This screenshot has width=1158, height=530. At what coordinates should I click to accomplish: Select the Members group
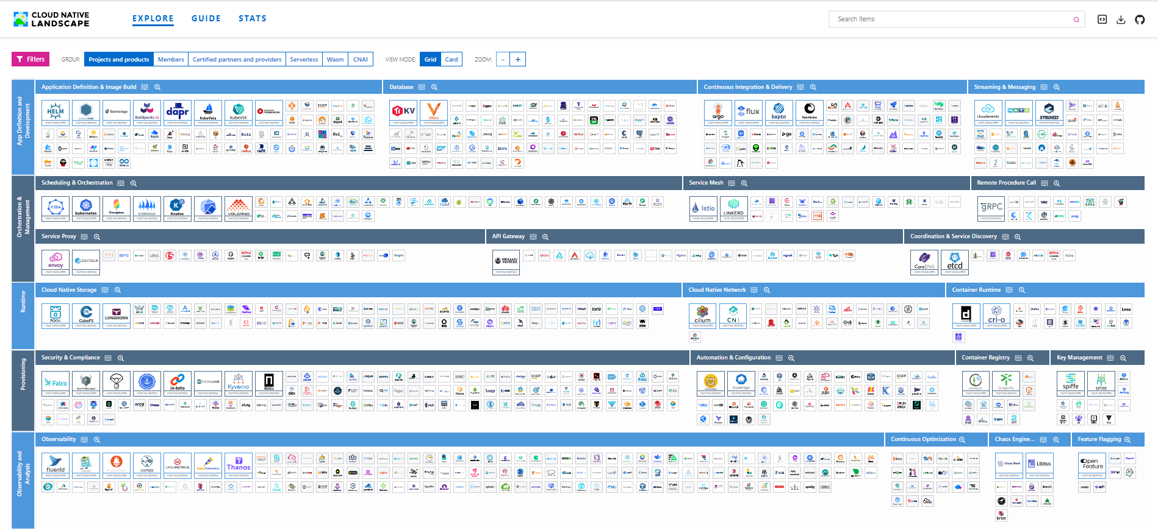pyautogui.click(x=171, y=60)
